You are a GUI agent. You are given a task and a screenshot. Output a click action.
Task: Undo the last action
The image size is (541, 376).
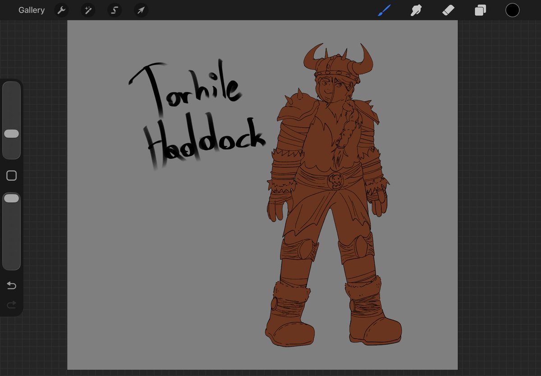tap(12, 286)
